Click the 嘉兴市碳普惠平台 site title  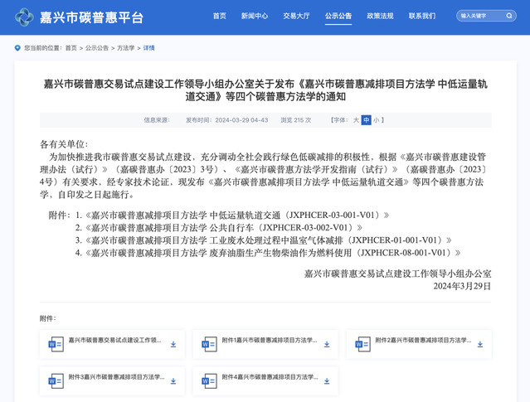point(91,17)
